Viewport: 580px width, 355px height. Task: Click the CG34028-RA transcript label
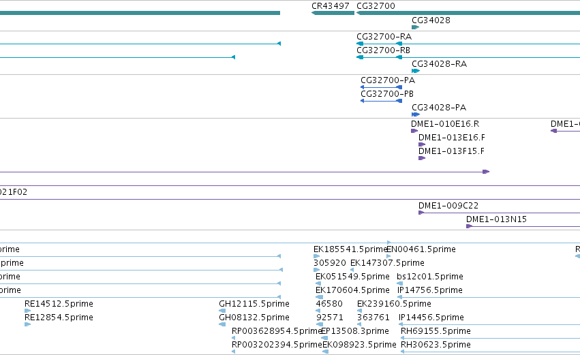pos(439,64)
